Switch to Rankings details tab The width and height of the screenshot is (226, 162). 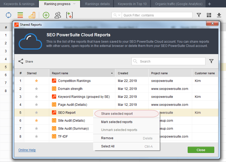pos(97,4)
